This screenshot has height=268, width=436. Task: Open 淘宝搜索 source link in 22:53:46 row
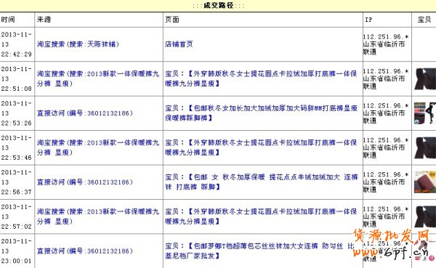98,147
